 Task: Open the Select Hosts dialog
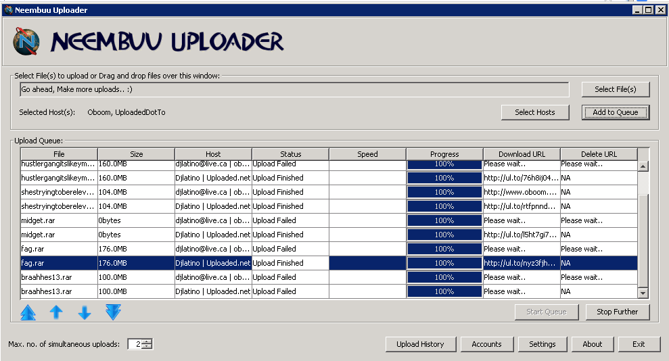click(x=535, y=112)
